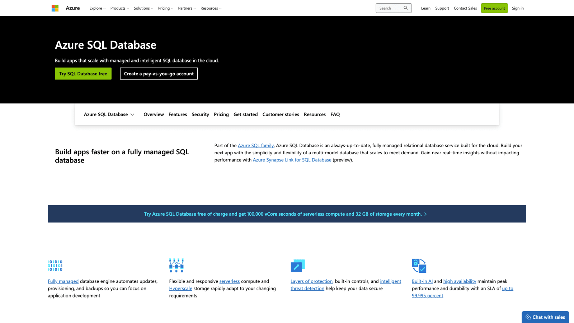Click the high availability link

pyautogui.click(x=460, y=281)
